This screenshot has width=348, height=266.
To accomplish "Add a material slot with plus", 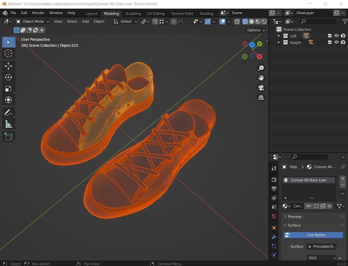I will [x=343, y=179].
